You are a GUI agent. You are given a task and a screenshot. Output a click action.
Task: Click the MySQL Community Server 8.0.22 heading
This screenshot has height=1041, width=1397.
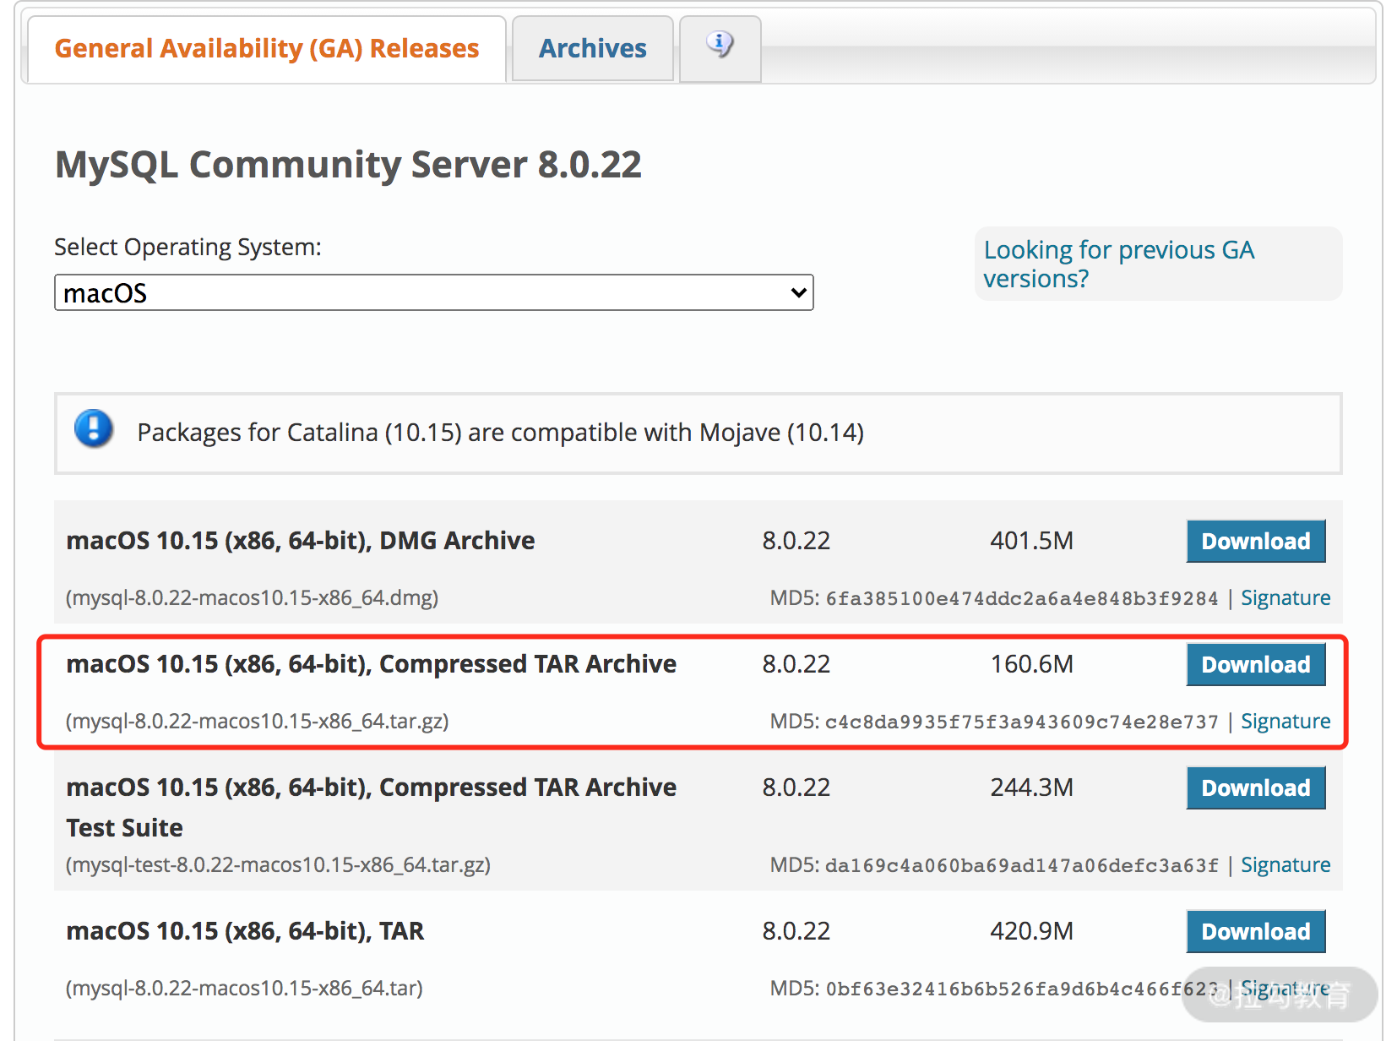(348, 165)
